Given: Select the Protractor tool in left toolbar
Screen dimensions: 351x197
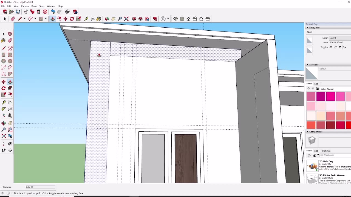Looking at the screenshot, I should pos(4,109).
